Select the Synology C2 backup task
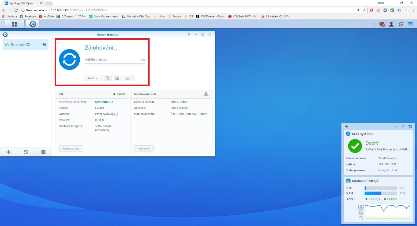The width and height of the screenshot is (417, 226). 25,45
